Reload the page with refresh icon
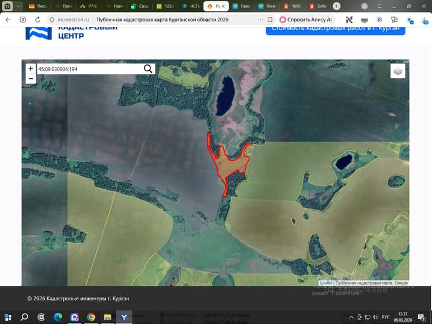Viewport: 432px width, 324px height. 38,20
